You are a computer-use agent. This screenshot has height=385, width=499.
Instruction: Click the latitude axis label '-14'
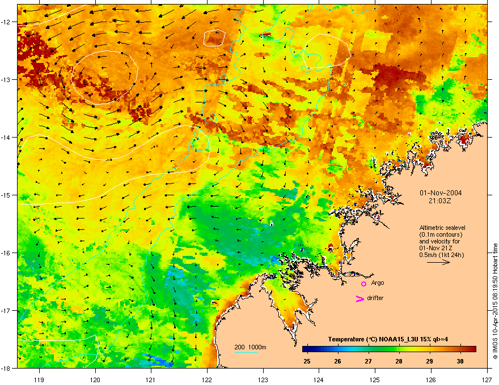[6, 137]
